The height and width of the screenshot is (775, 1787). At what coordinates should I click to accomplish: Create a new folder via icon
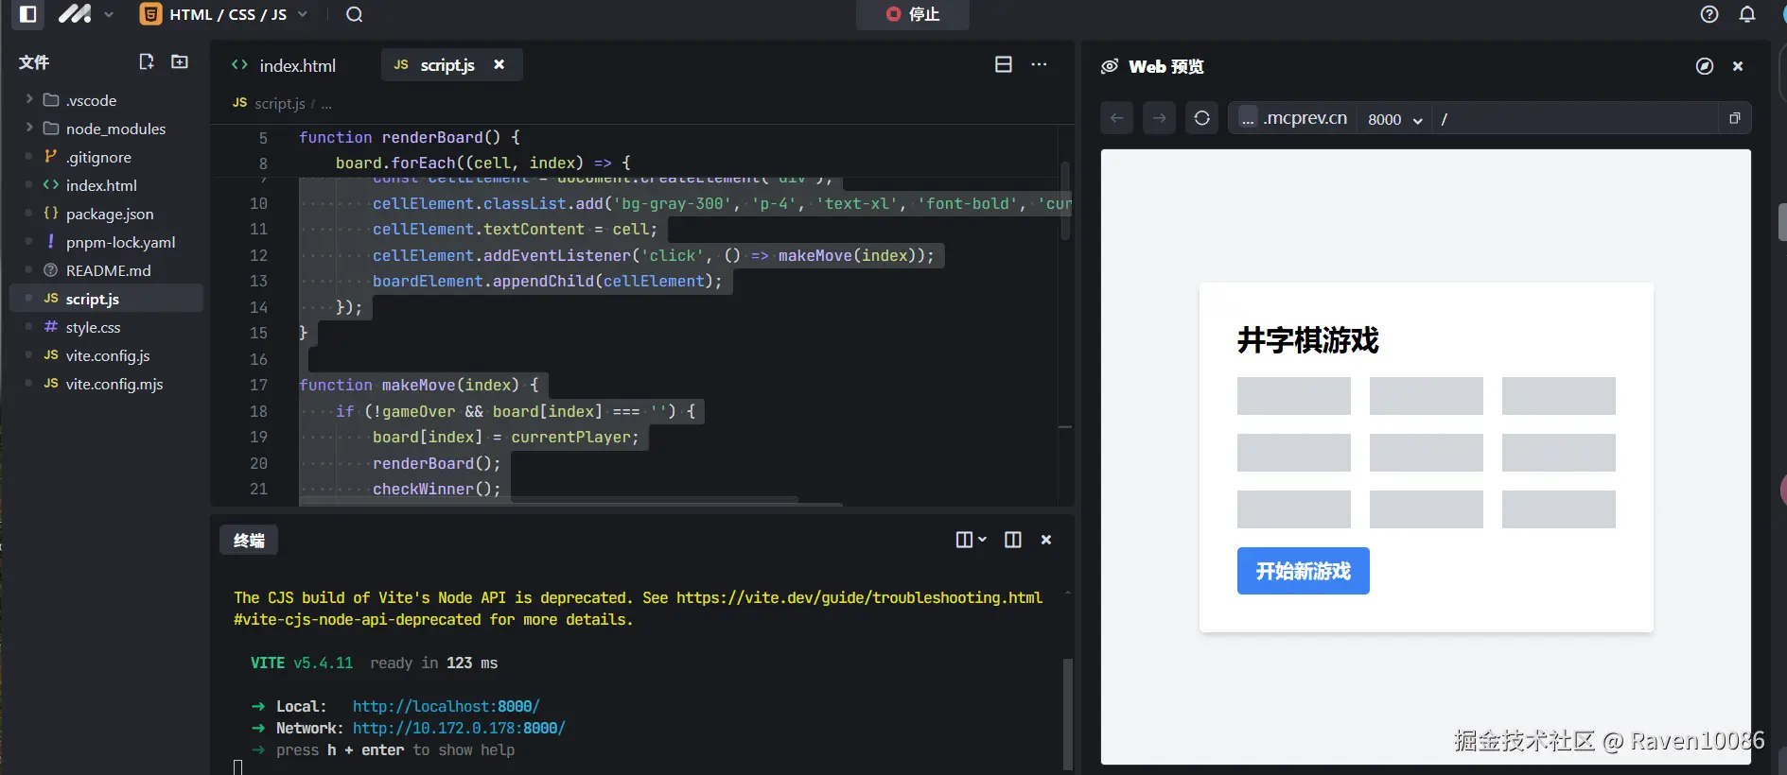tap(179, 61)
